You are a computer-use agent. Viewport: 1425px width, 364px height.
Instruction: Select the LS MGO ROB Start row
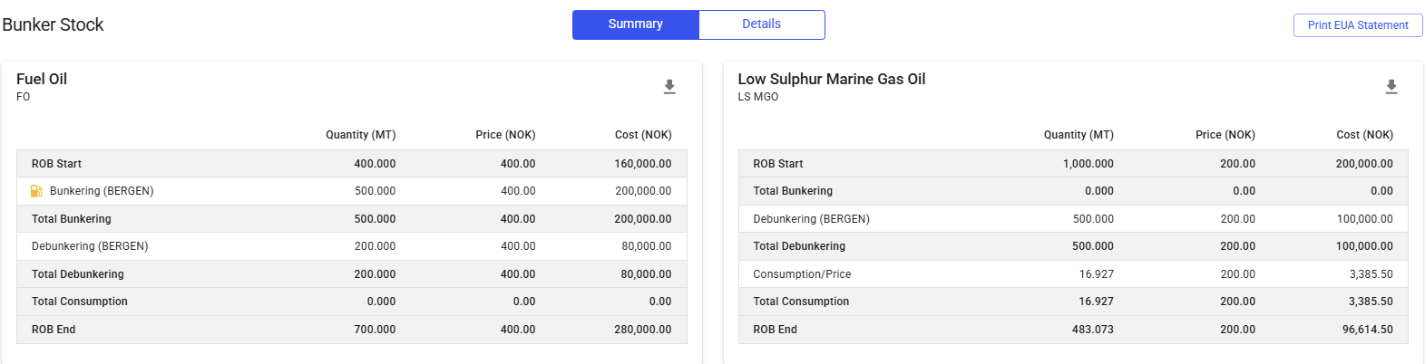778,164
